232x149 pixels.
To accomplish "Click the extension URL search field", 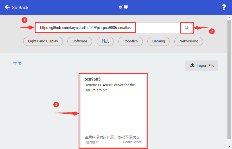I will point(108,28).
